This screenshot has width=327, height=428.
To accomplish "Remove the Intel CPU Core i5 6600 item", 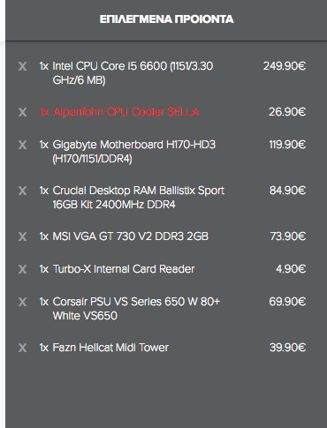I will click(22, 66).
